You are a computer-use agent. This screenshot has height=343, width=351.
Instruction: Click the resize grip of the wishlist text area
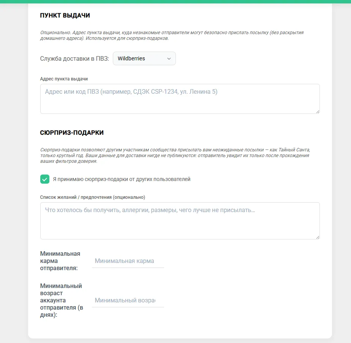coord(318,237)
